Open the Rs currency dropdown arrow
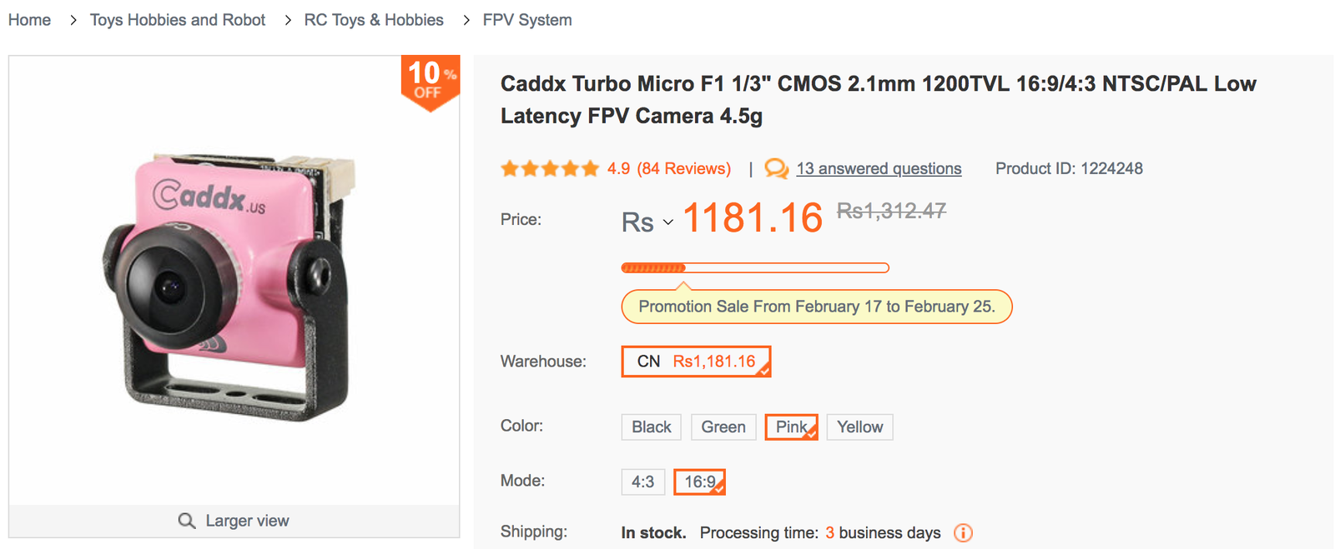The height and width of the screenshot is (549, 1335). tap(668, 222)
